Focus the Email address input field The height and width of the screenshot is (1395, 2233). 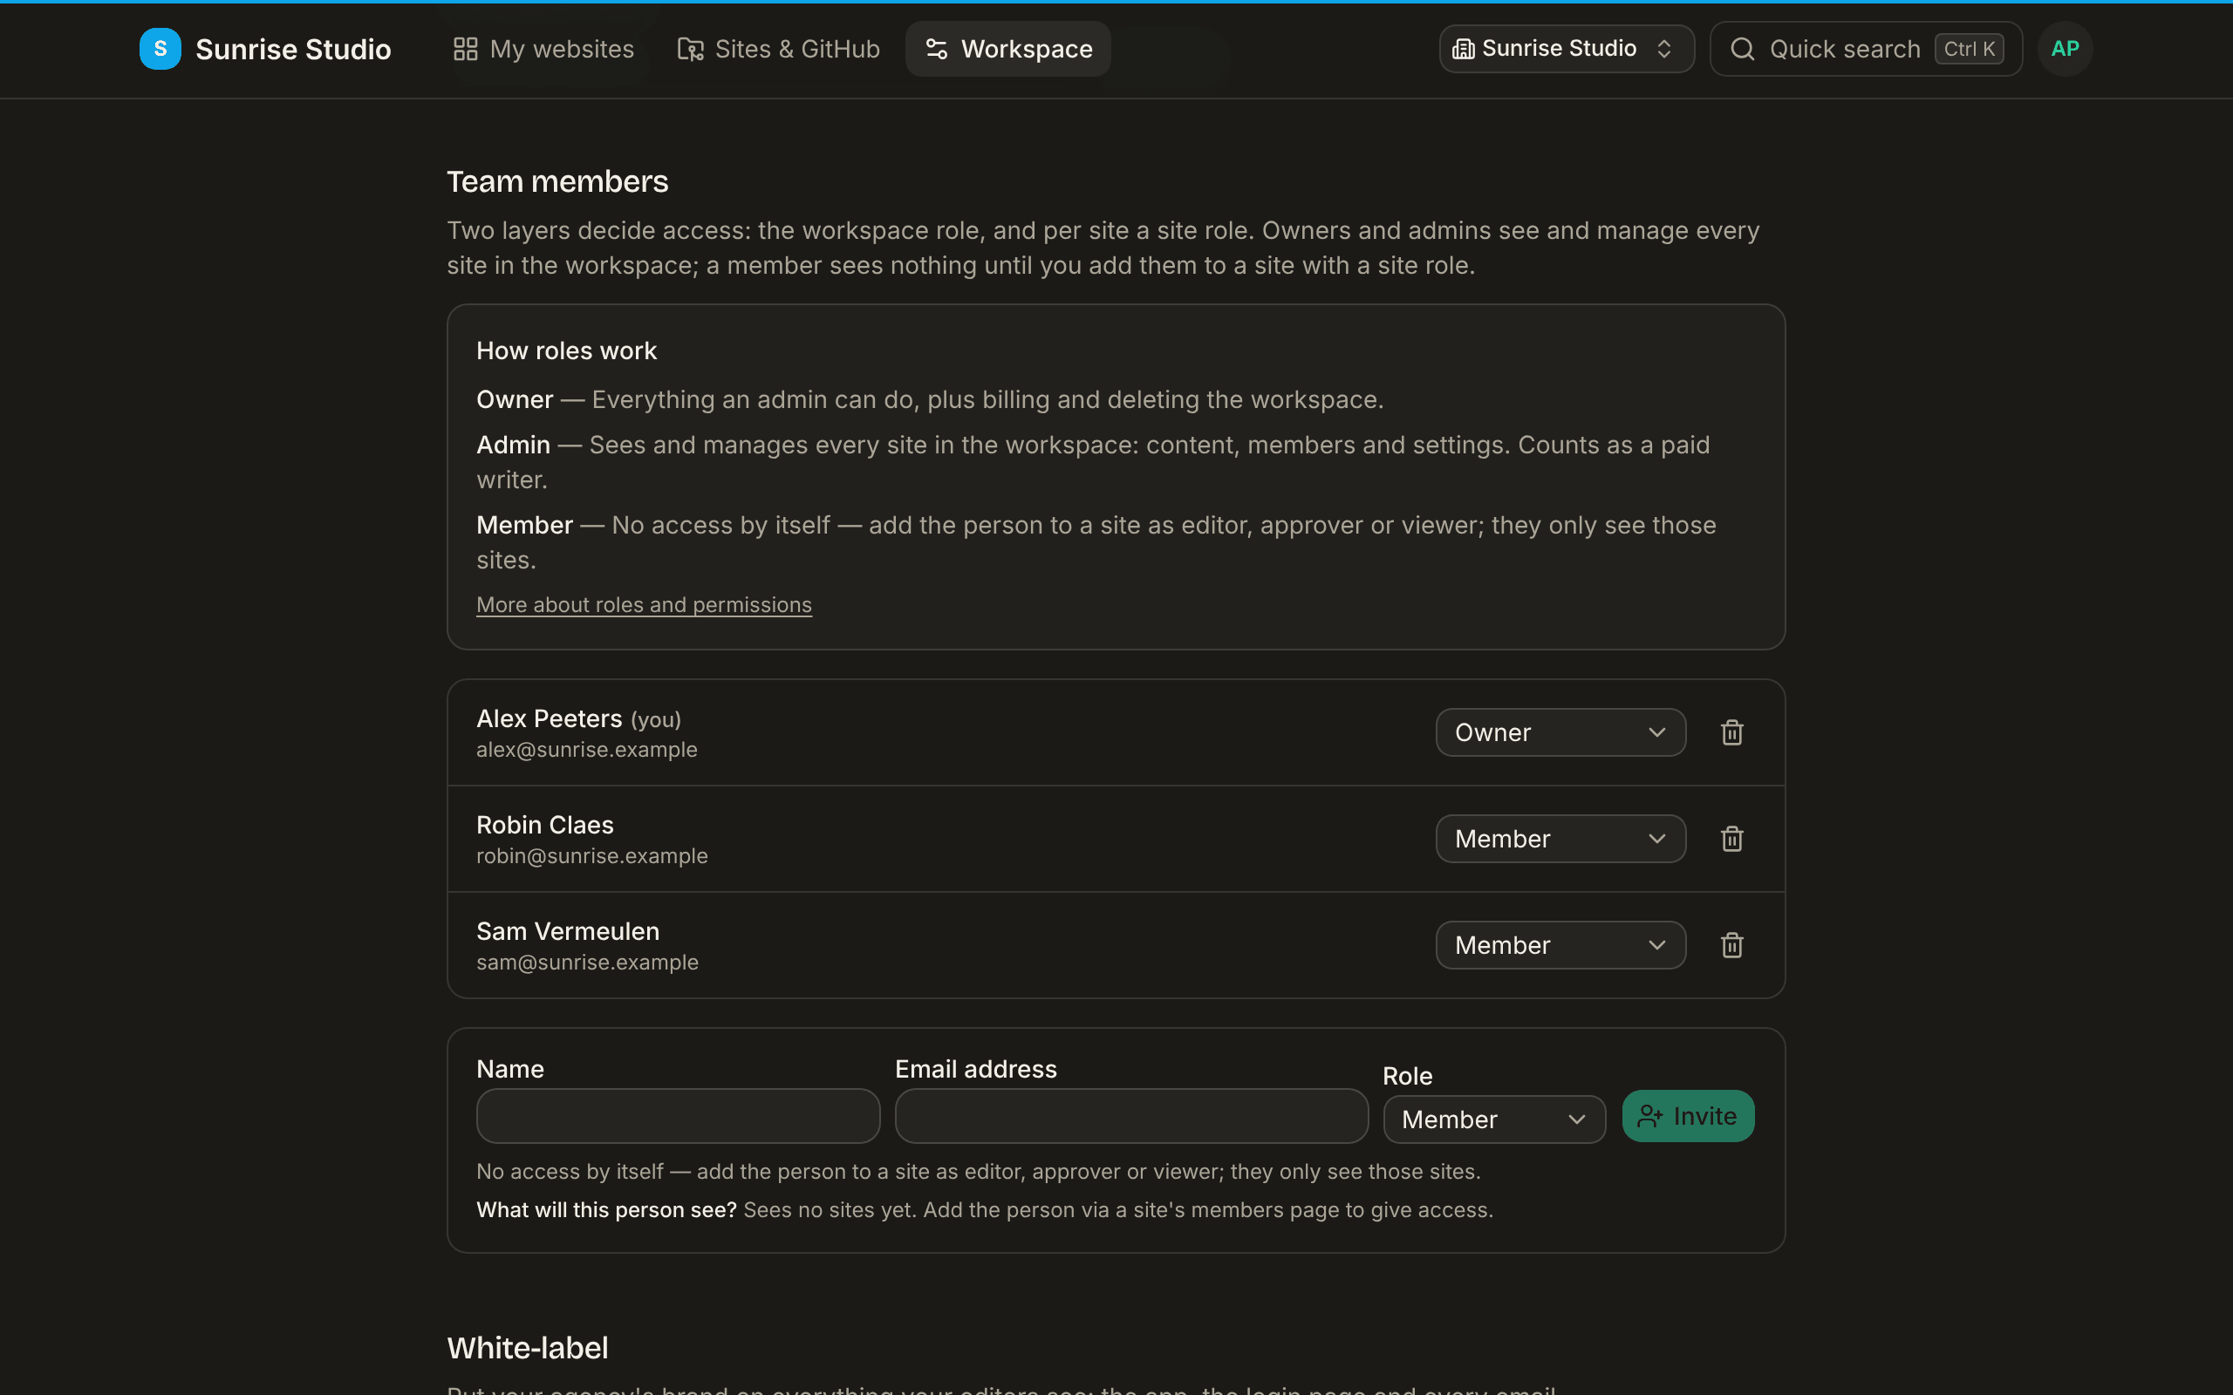tap(1131, 1116)
